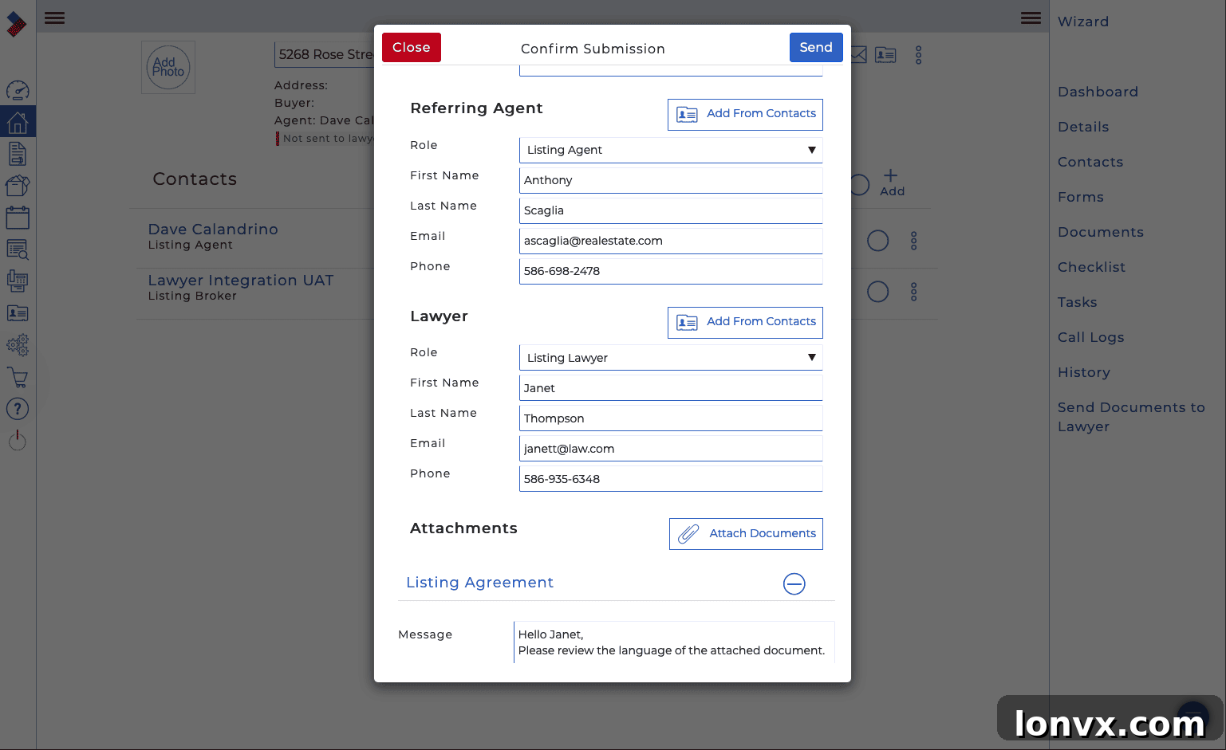1226x750 pixels.
Task: Edit the agent Last Name field Scaglia
Action: click(x=671, y=210)
